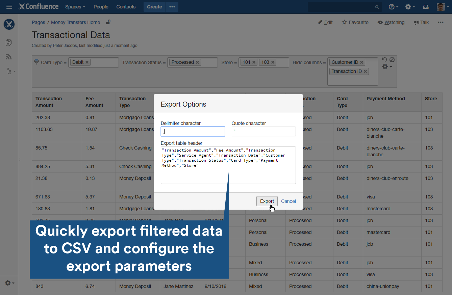Open the People menu item
452x295 pixels.
pos(101,6)
